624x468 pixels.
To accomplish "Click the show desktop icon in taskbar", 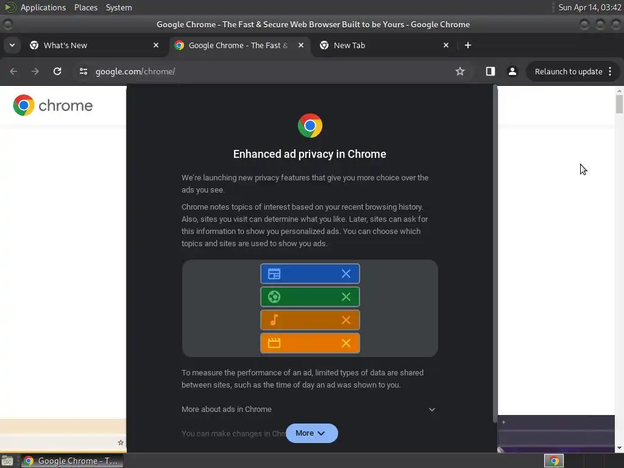I will point(7,461).
